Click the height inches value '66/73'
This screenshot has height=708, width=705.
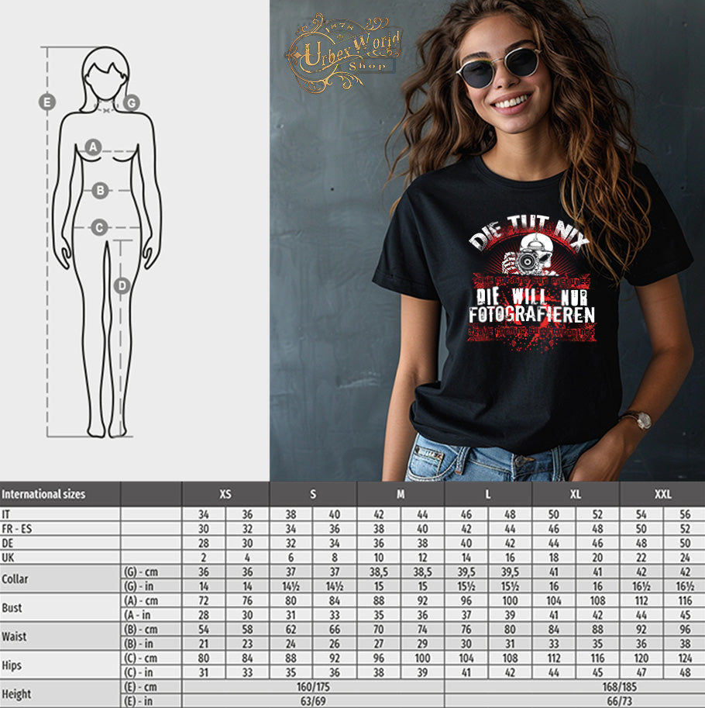point(619,702)
